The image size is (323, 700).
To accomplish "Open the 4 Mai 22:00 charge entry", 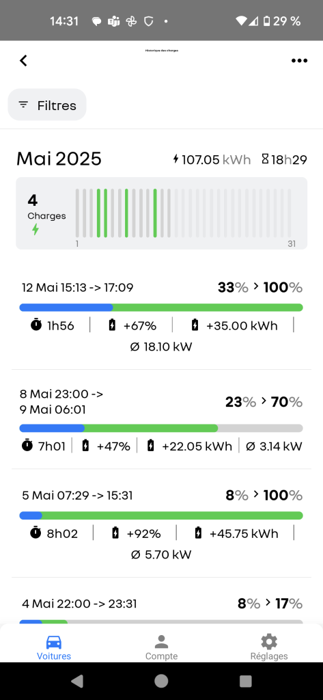I will click(x=161, y=604).
